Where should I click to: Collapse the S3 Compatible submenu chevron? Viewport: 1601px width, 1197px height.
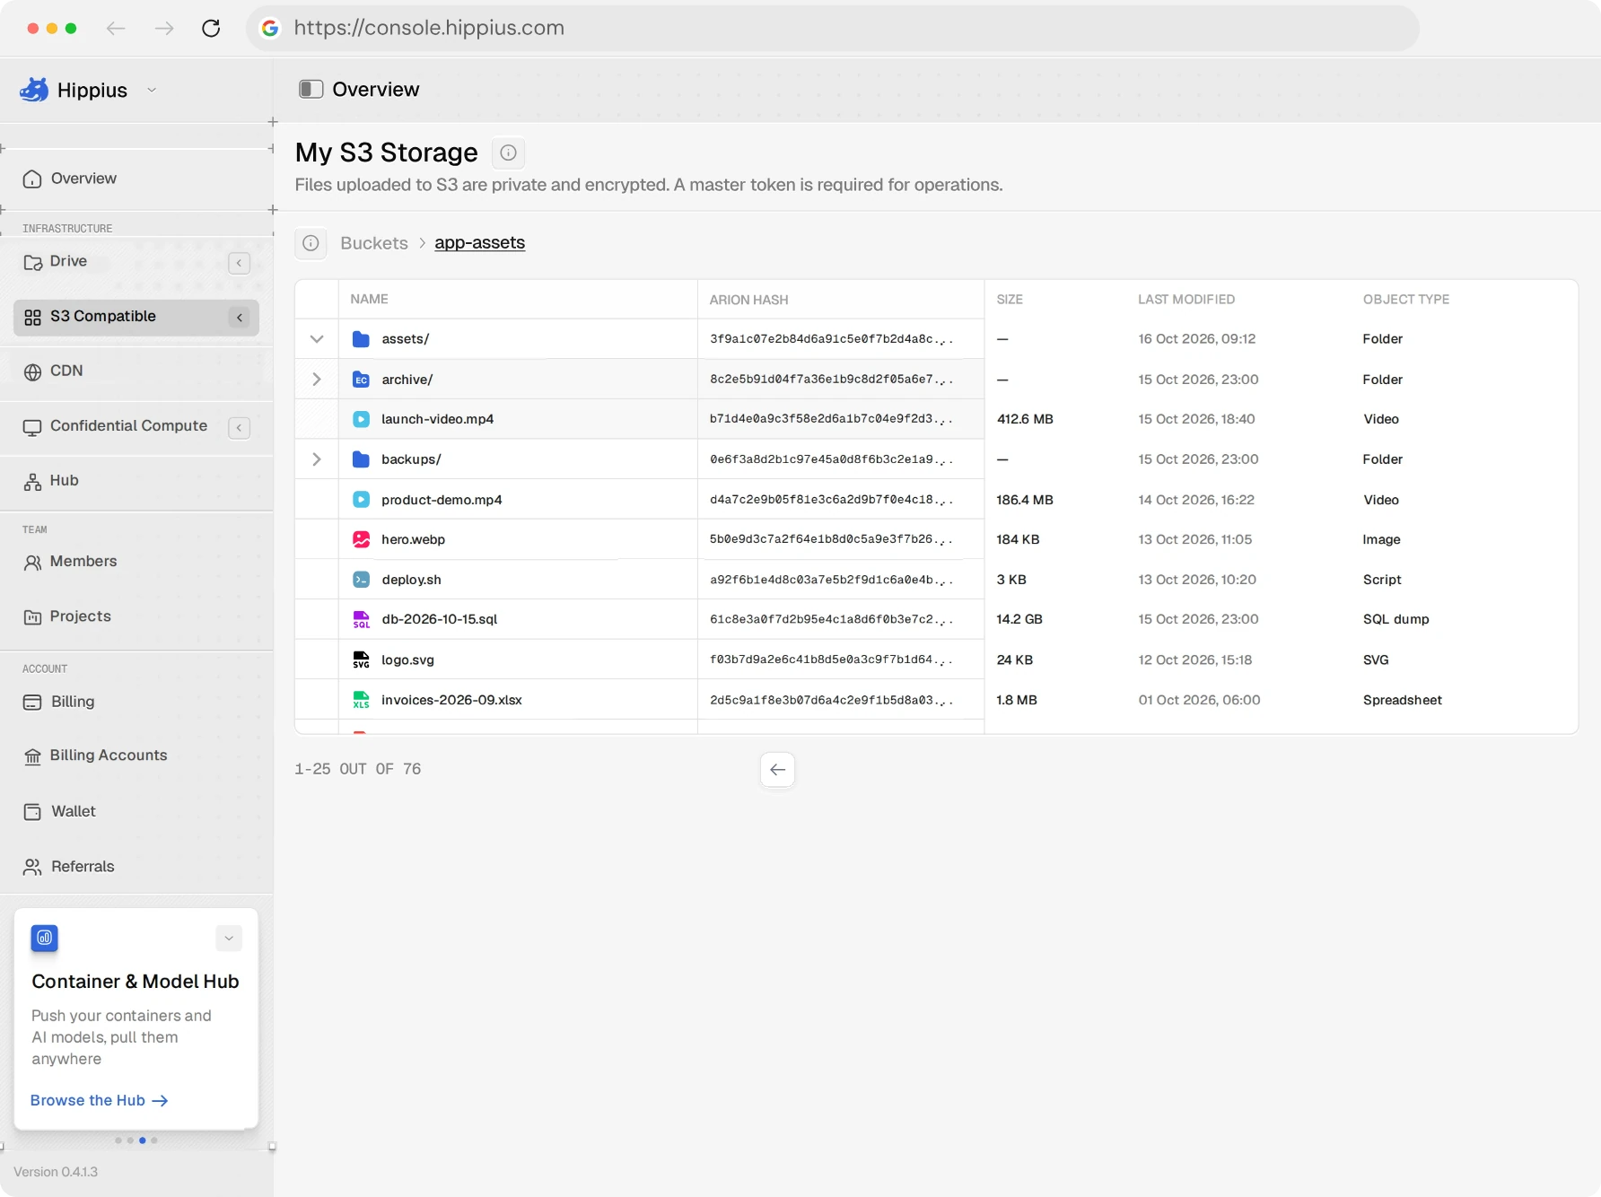[x=240, y=318]
